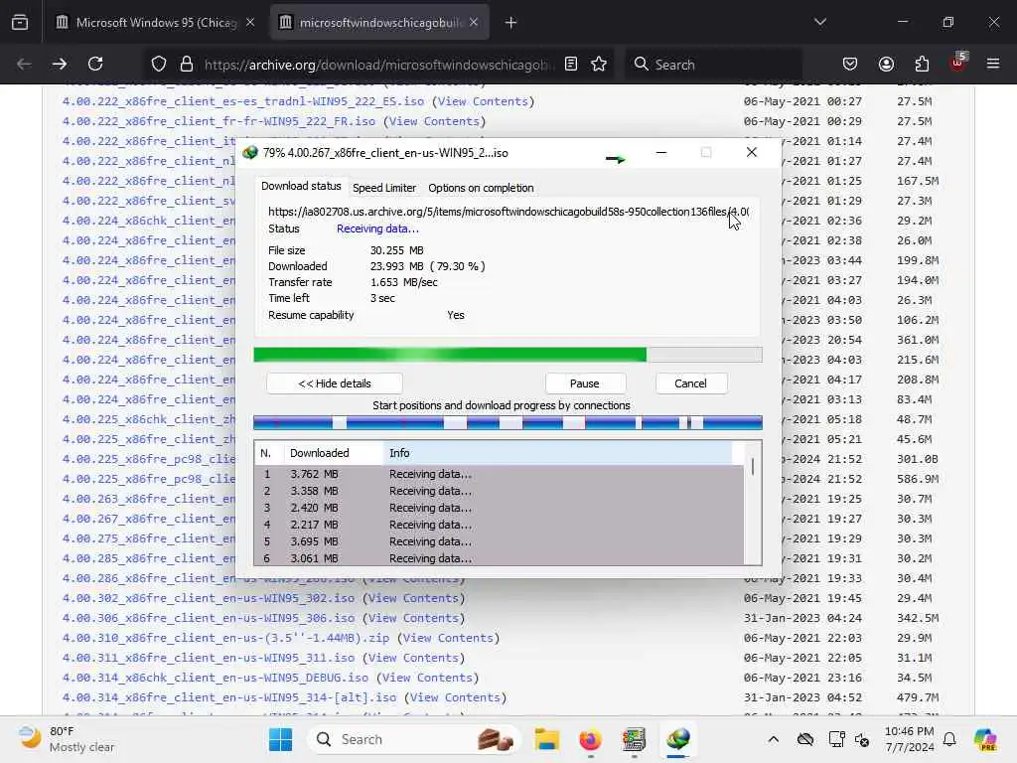Click the archive.org URL address field
The width and height of the screenshot is (1017, 763).
379,65
